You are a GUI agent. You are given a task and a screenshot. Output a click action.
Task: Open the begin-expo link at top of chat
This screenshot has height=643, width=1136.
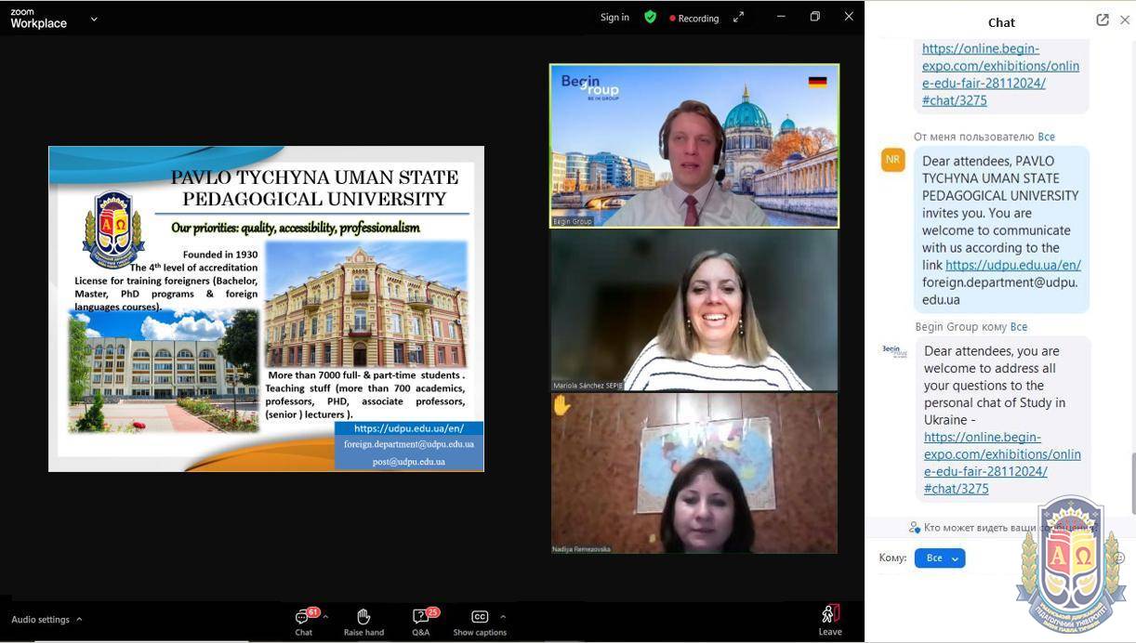click(x=1000, y=74)
